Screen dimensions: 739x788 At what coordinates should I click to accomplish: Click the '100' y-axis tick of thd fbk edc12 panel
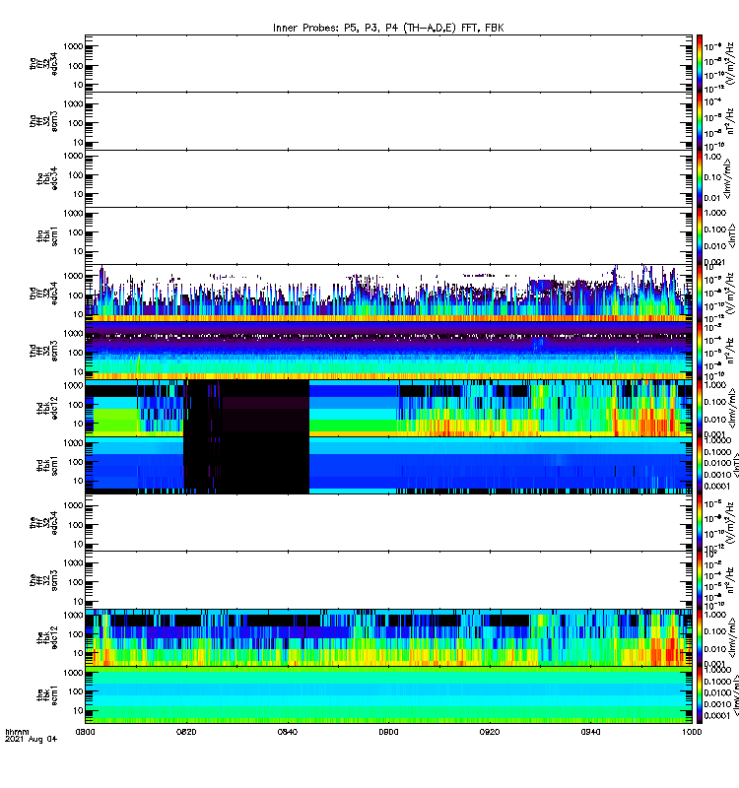(x=76, y=405)
